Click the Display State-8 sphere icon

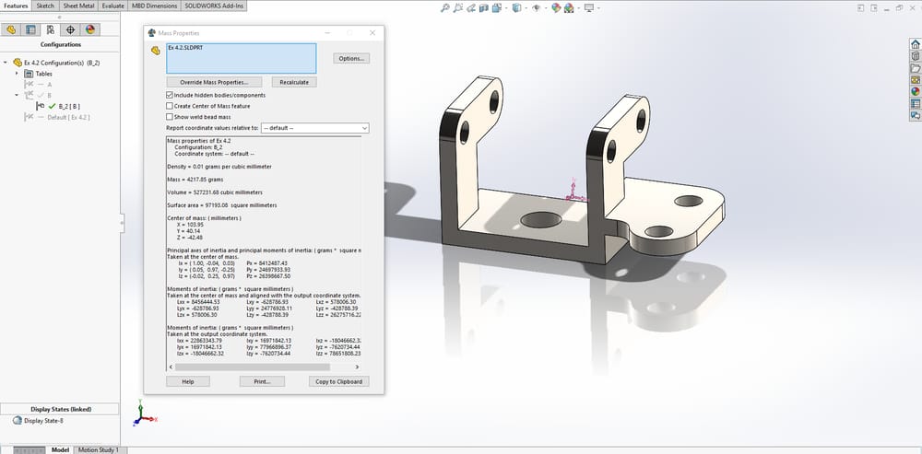17,421
